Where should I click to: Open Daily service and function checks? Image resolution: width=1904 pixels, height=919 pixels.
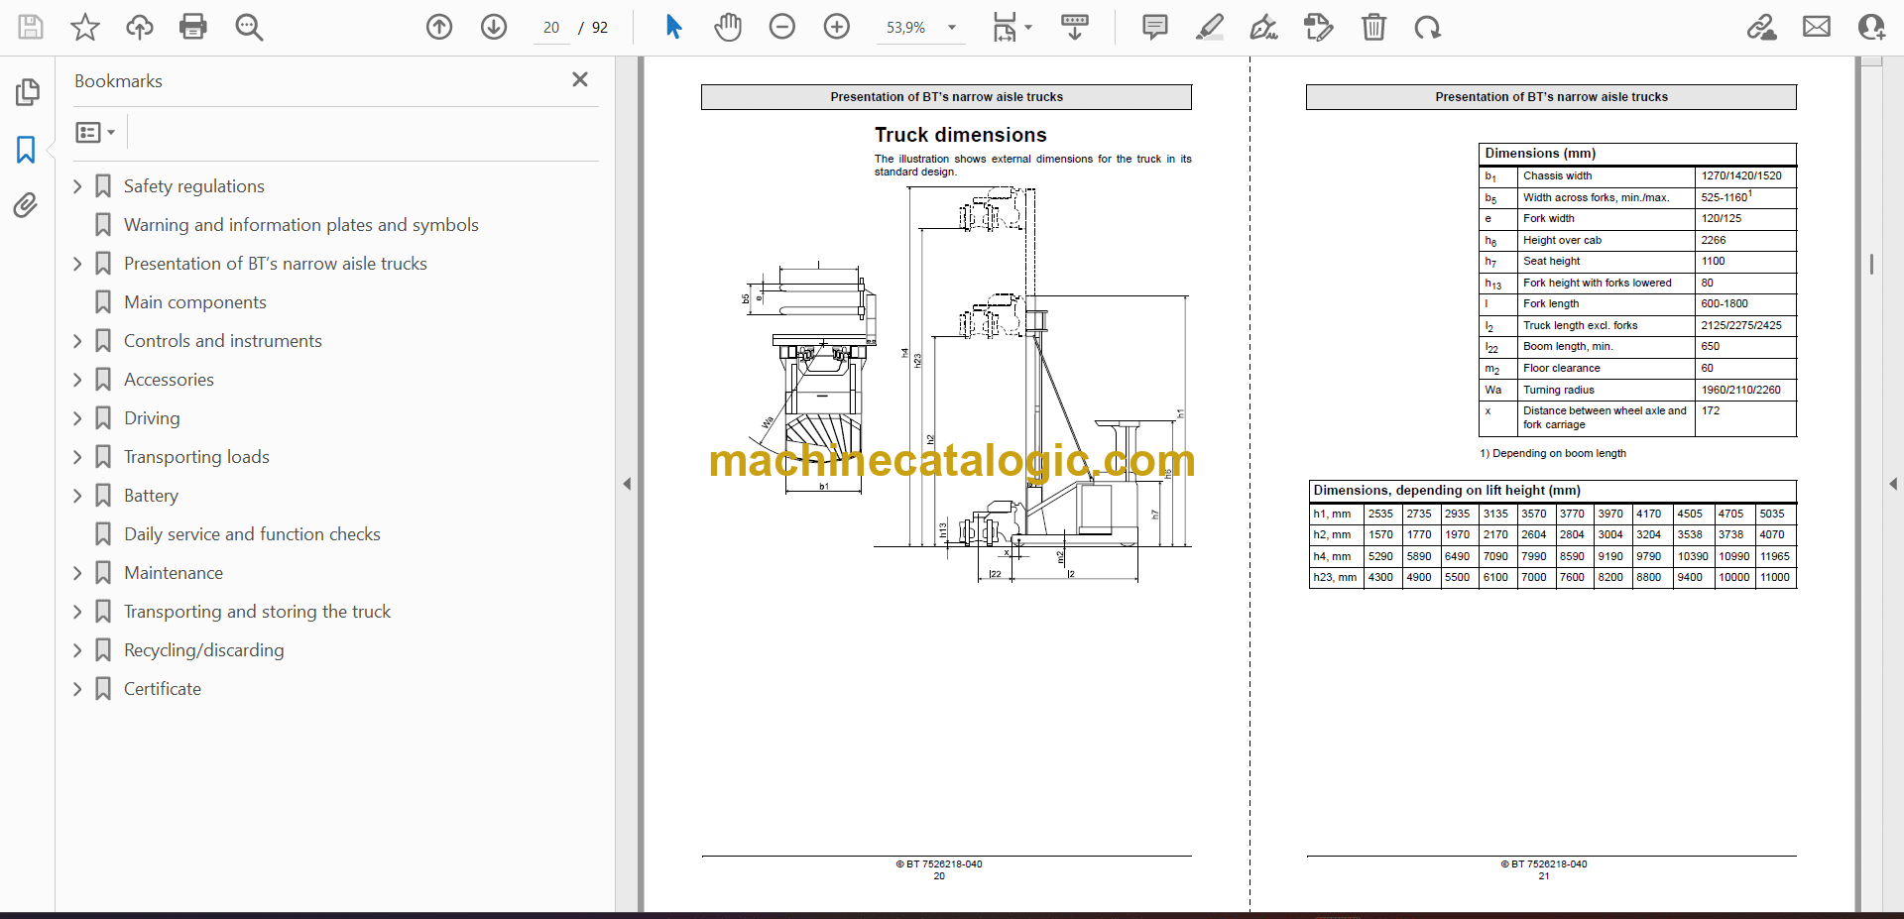pos(252,534)
